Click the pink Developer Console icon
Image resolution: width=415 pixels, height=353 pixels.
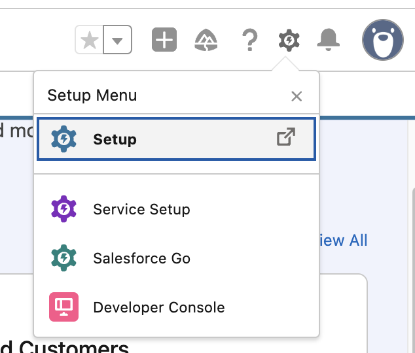pos(63,307)
